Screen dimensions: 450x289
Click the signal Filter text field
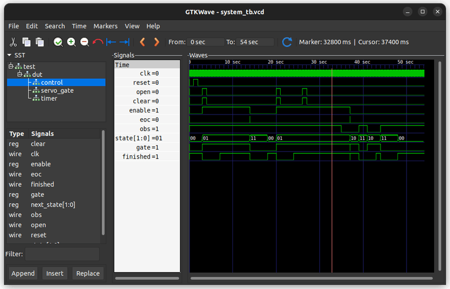point(62,254)
